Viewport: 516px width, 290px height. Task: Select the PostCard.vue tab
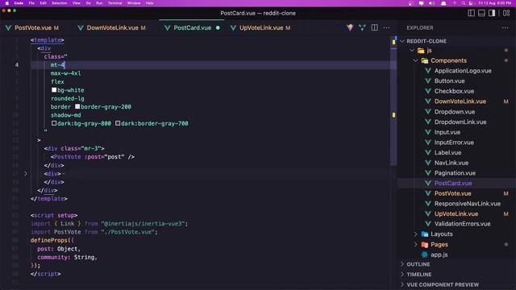(192, 28)
